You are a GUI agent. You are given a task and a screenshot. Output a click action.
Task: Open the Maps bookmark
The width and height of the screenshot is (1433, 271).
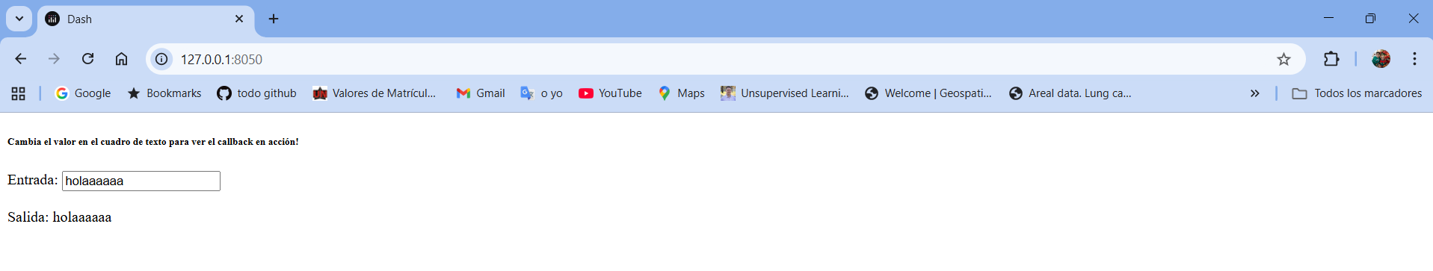pos(681,93)
